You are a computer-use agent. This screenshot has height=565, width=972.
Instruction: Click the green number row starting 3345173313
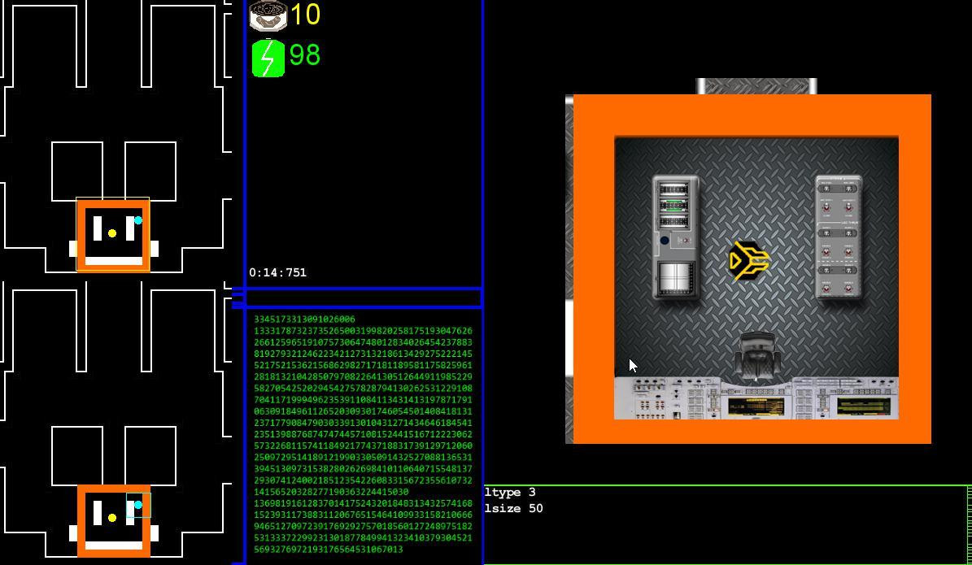coord(304,319)
